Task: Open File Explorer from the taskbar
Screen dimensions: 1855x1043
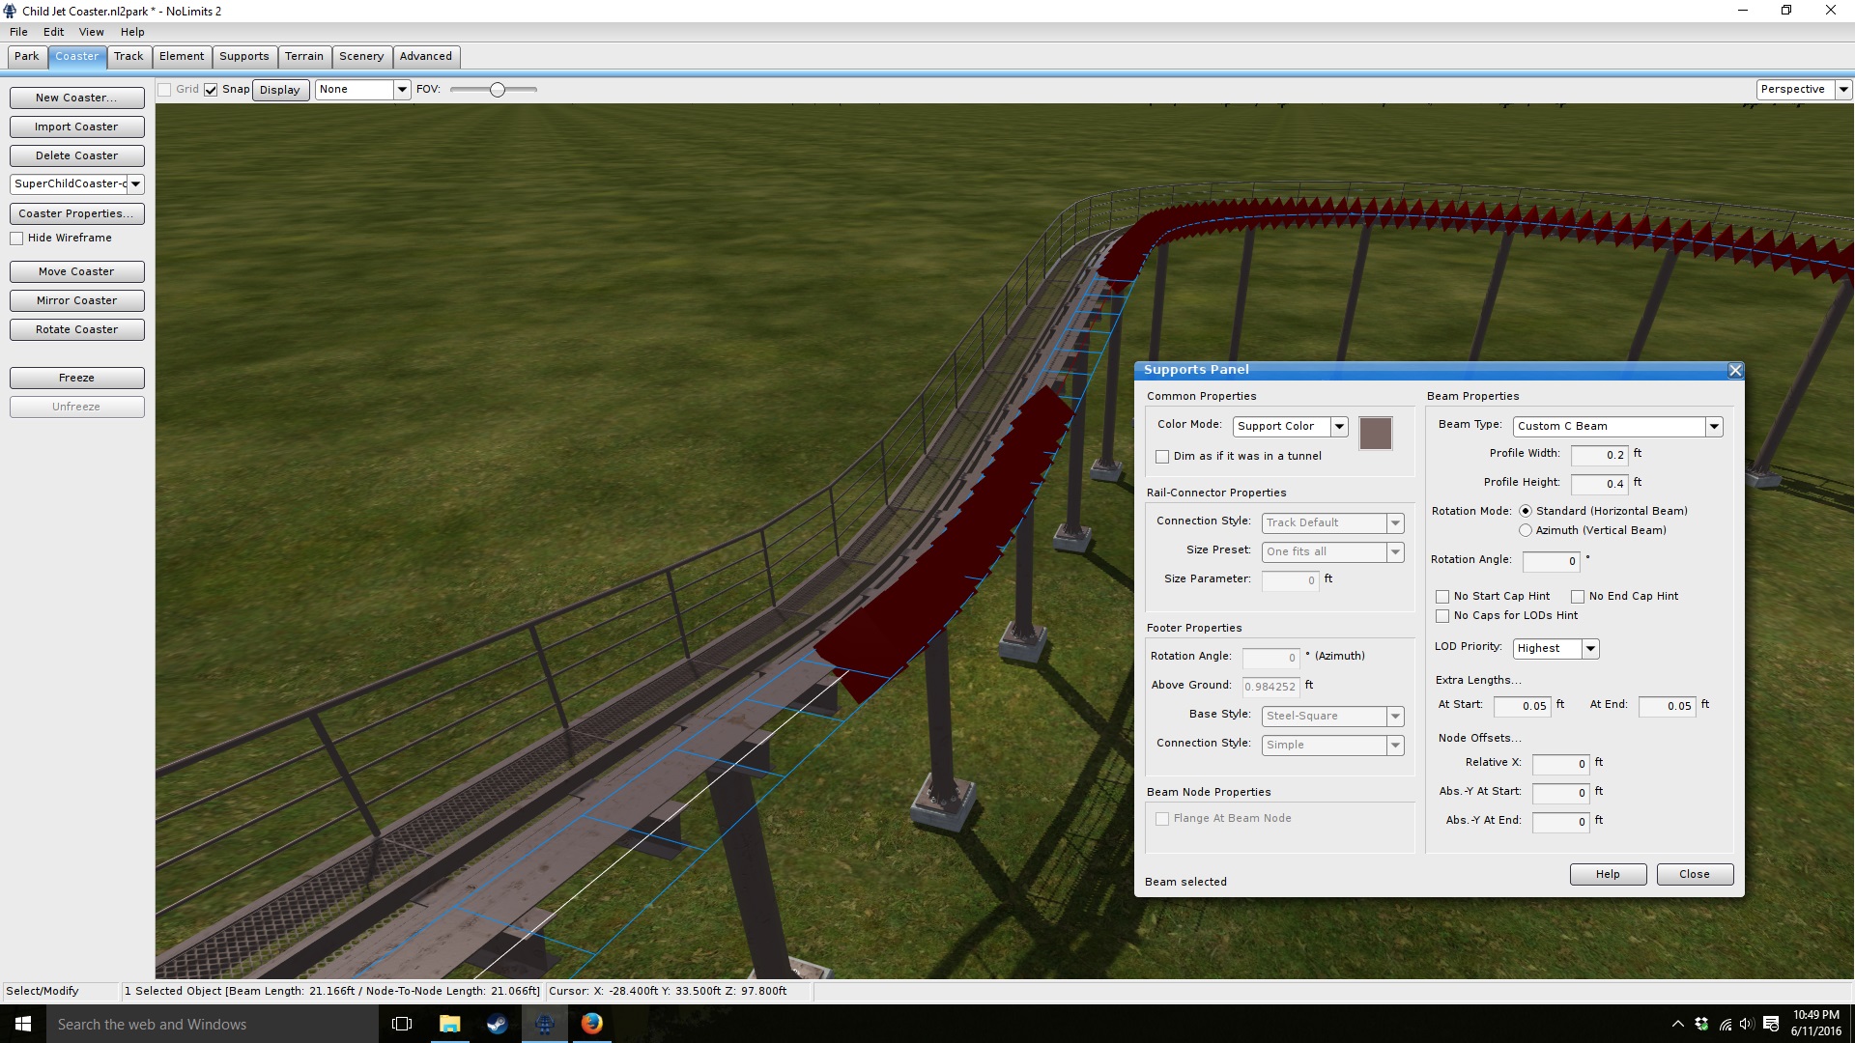Action: coord(449,1024)
